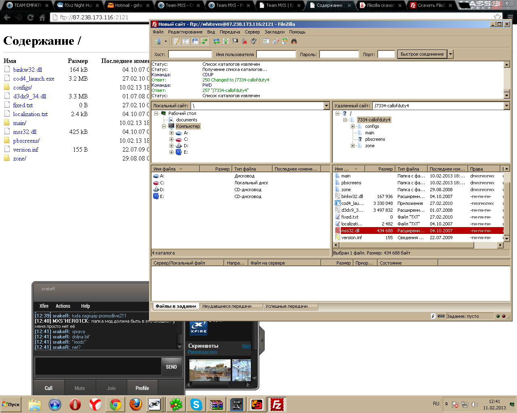Click green activity LED in FileZilla status bar
Image resolution: width=517 pixels, height=413 pixels.
click(x=498, y=316)
